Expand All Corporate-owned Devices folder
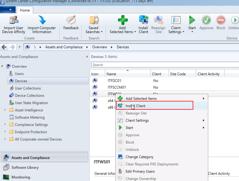239x181 pixels. point(5,139)
